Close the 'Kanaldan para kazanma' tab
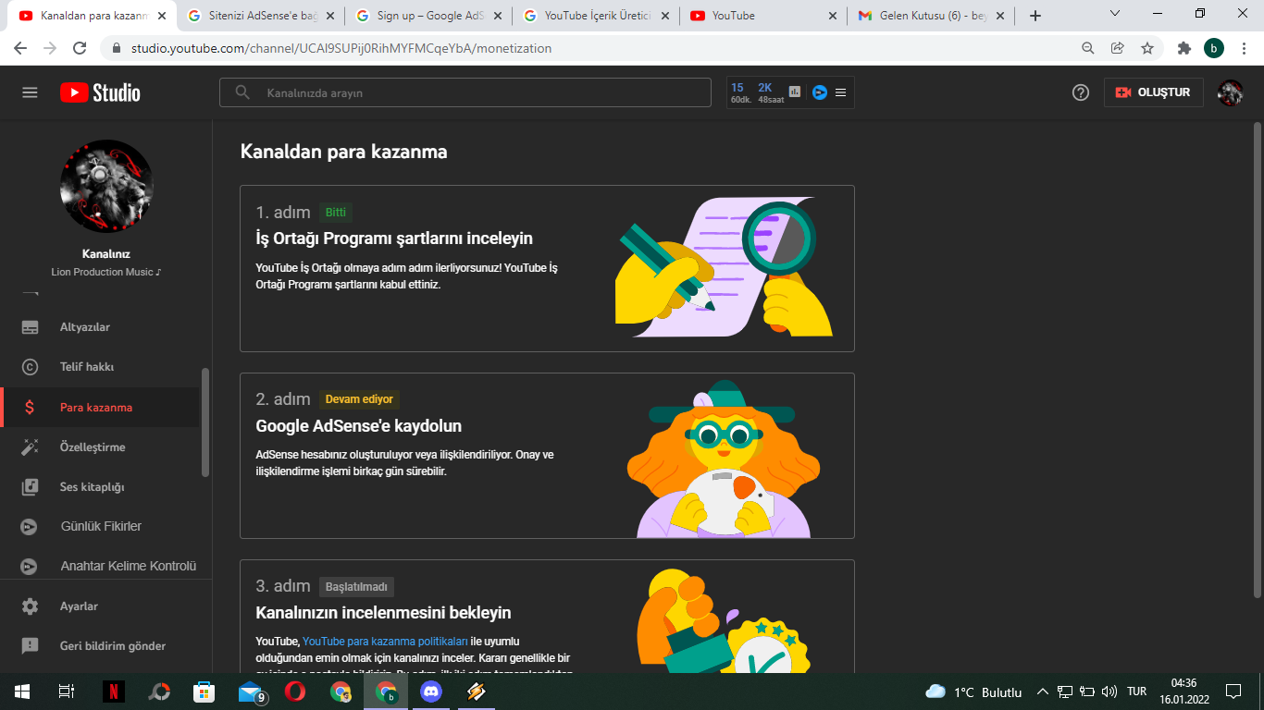This screenshot has height=710, width=1264. (x=162, y=16)
